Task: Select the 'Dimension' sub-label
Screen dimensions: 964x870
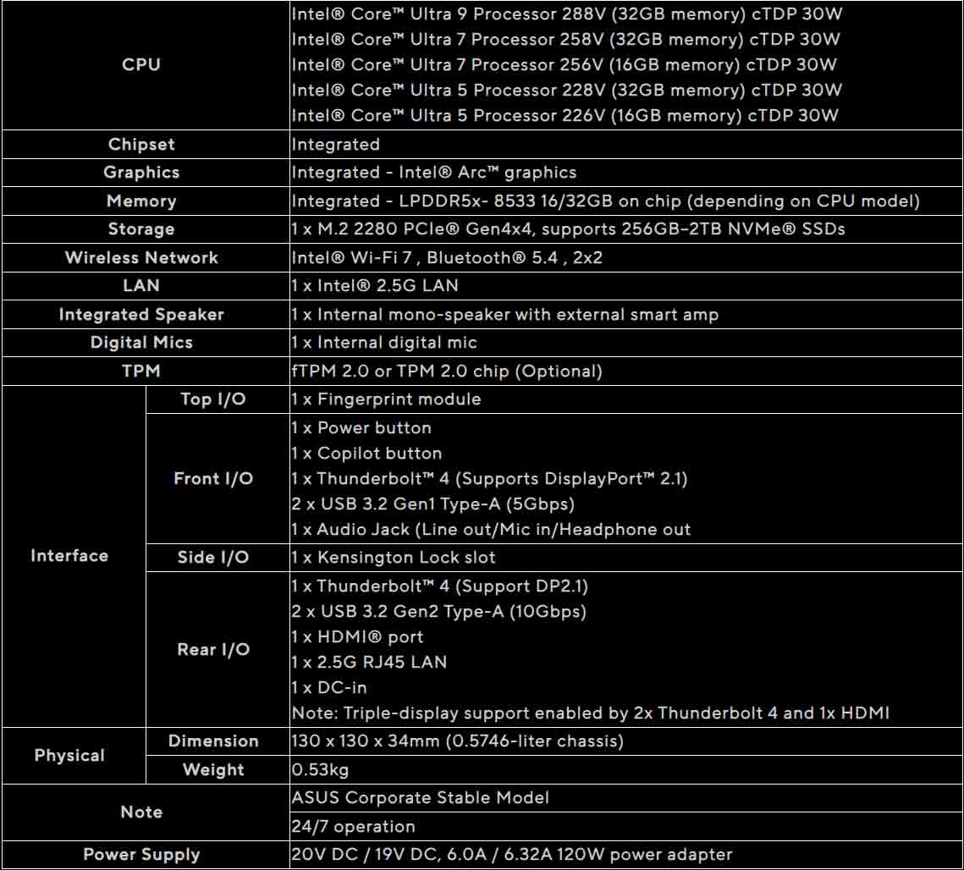Action: click(x=212, y=741)
